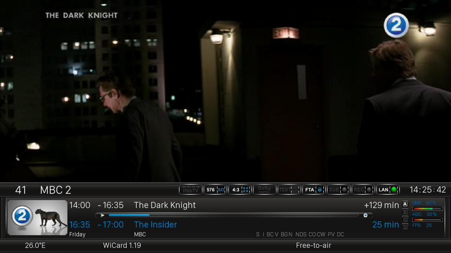
Task: Click the SNR signal level bar
Action: pyautogui.click(x=427, y=209)
